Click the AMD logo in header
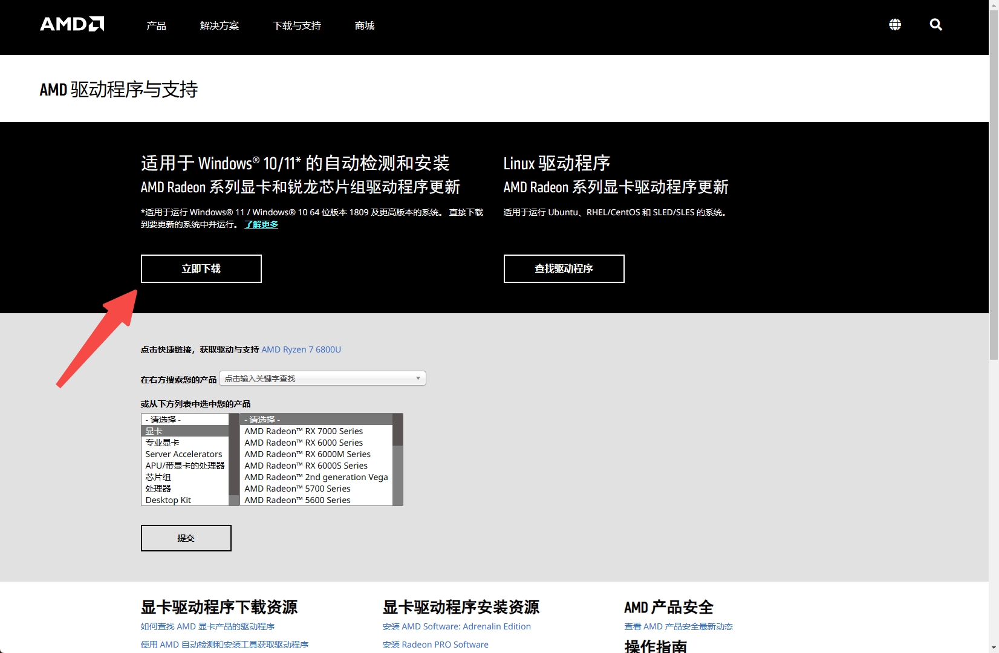The image size is (999, 653). pyautogui.click(x=72, y=24)
